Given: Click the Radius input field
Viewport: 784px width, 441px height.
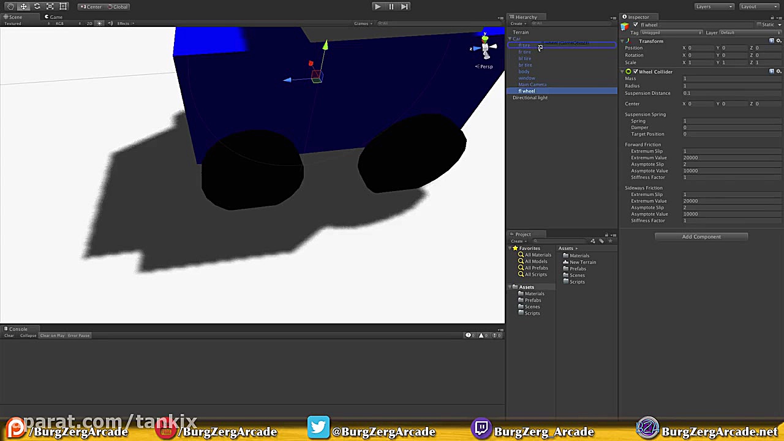Looking at the screenshot, I should pyautogui.click(x=731, y=86).
